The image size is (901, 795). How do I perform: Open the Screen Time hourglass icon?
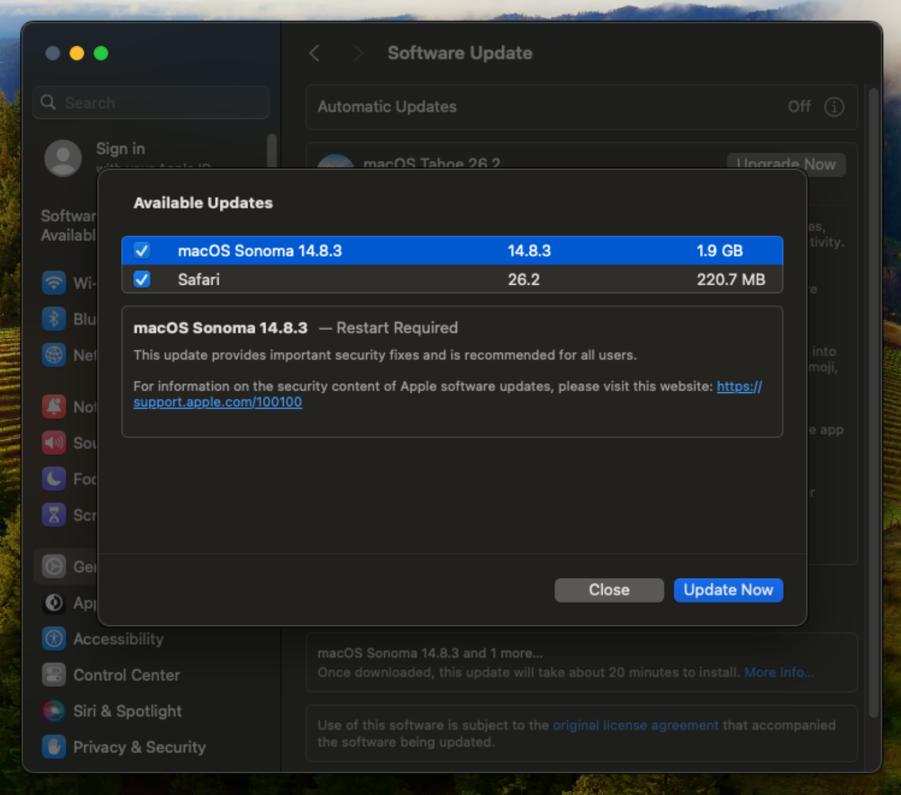54,515
